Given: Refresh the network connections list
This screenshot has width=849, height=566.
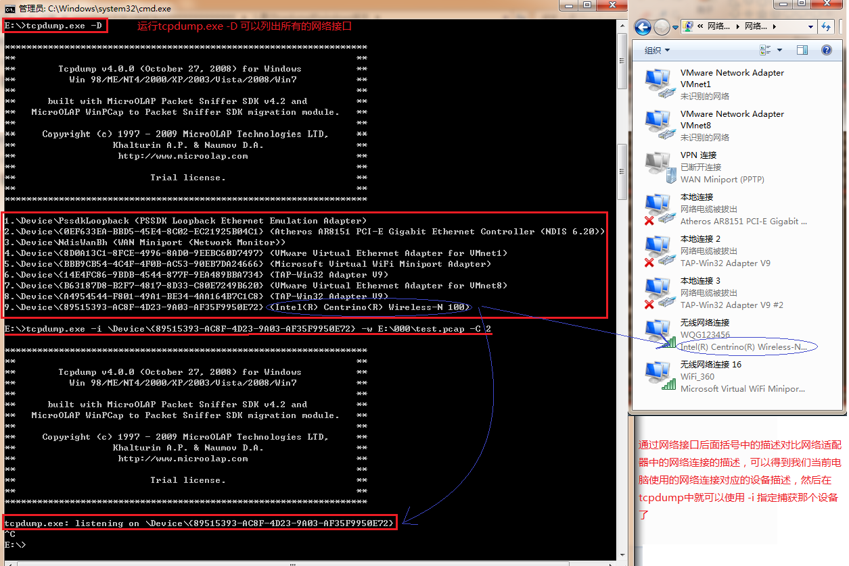Looking at the screenshot, I should click(826, 27).
